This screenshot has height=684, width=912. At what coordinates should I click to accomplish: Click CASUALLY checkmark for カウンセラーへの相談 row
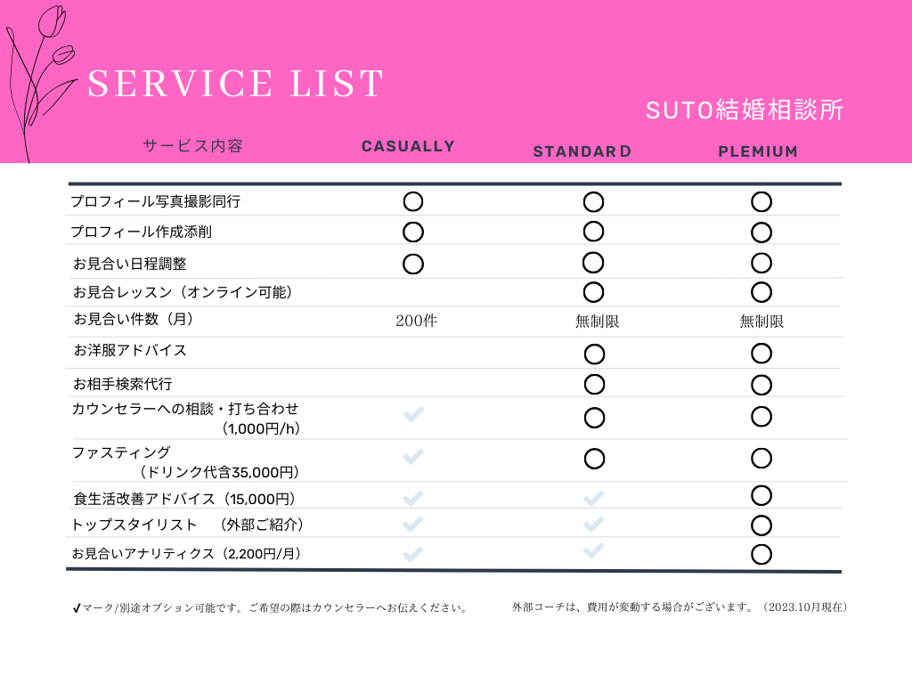(x=413, y=414)
